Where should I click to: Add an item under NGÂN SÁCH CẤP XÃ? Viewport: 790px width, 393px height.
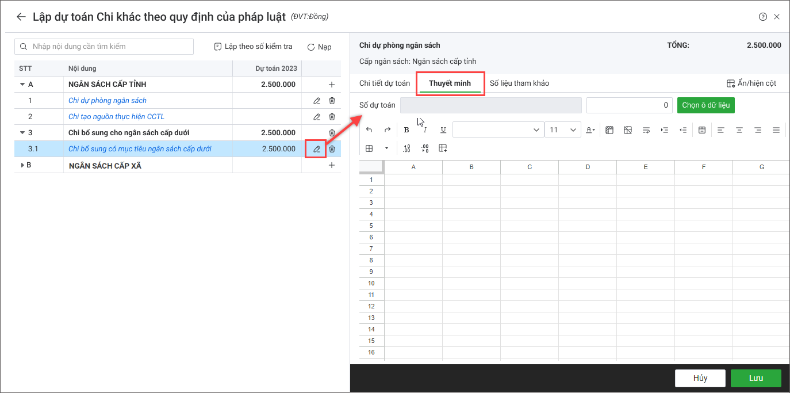[332, 166]
